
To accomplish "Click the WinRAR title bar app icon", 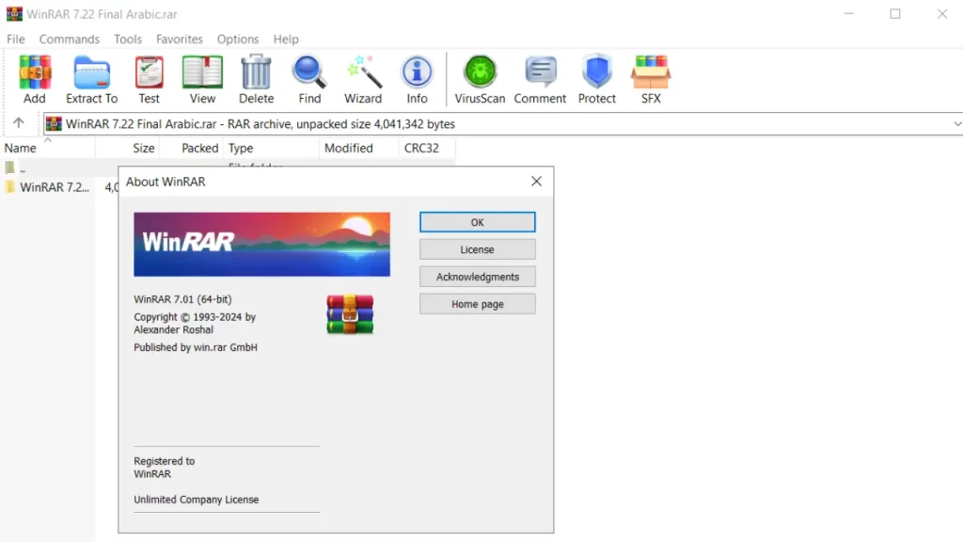I will [14, 13].
